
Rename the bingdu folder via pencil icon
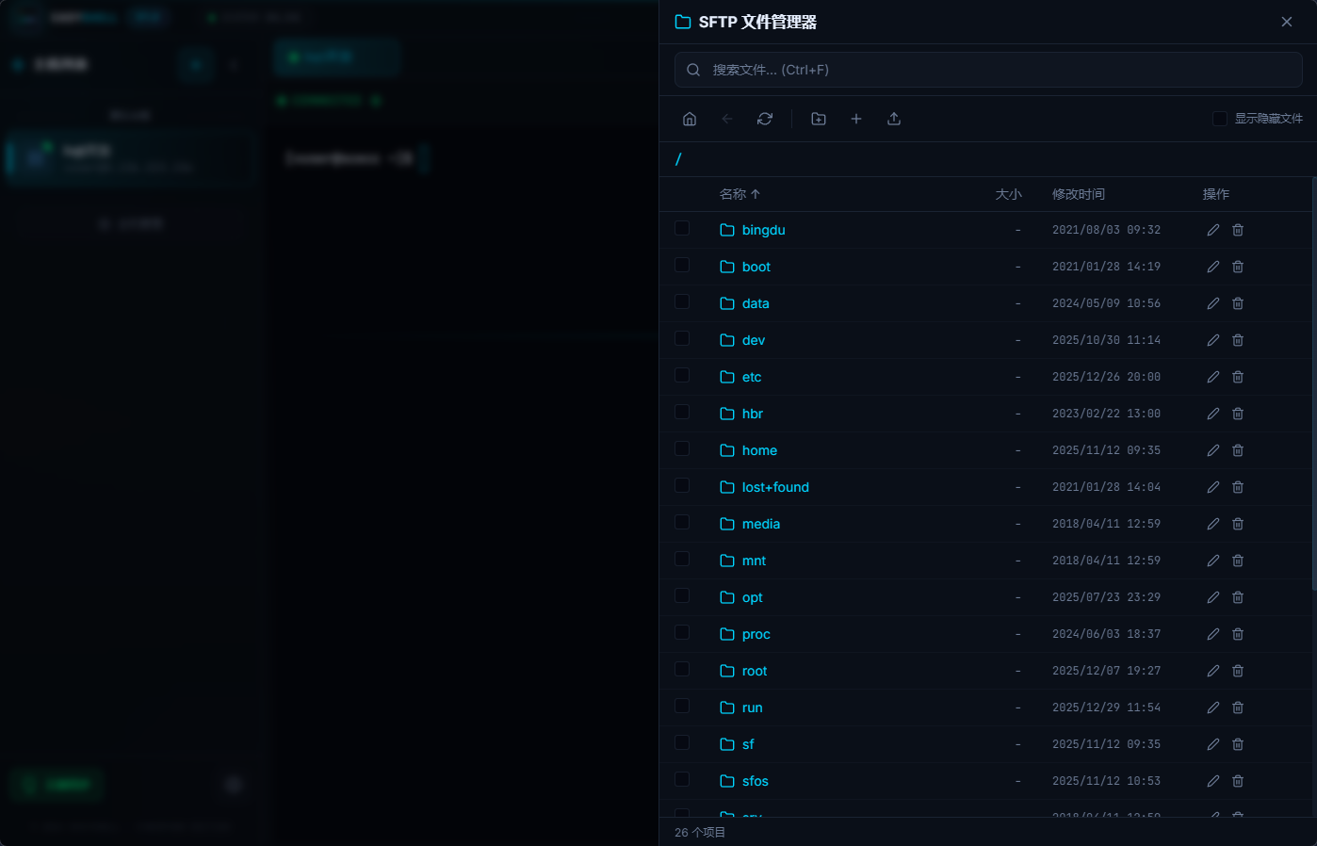(1213, 230)
